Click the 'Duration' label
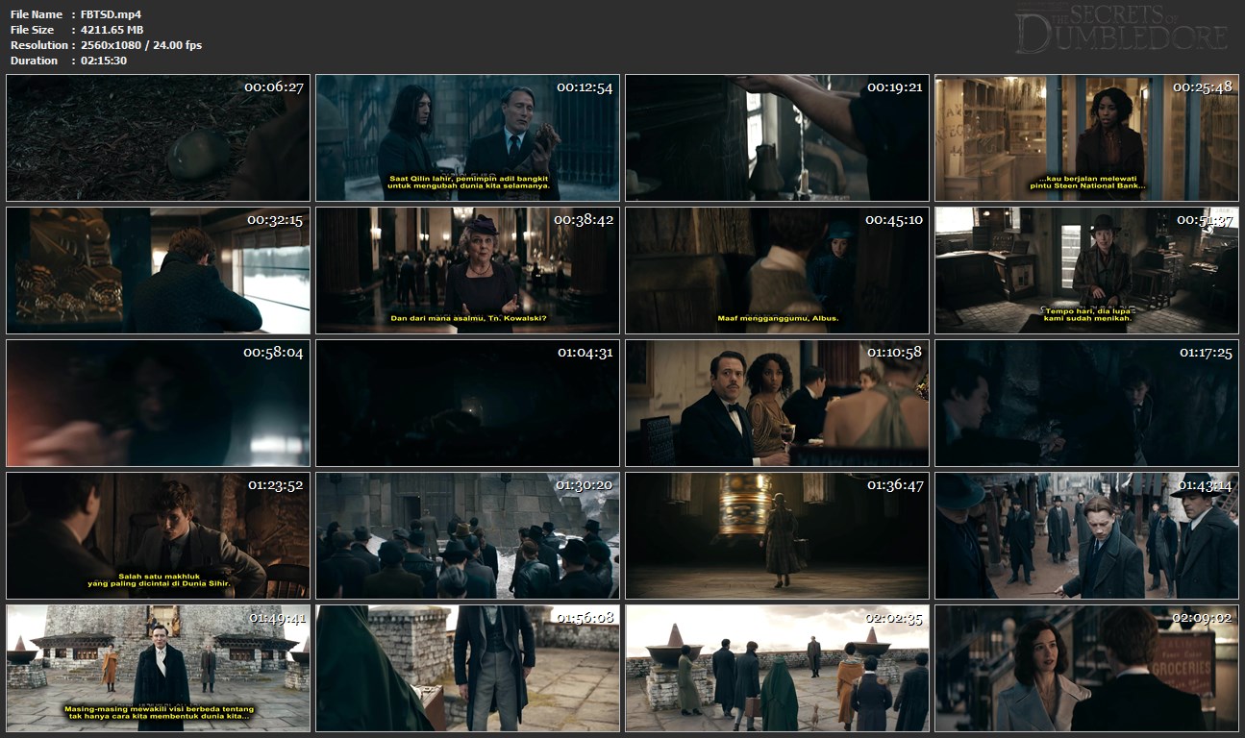 (x=34, y=61)
